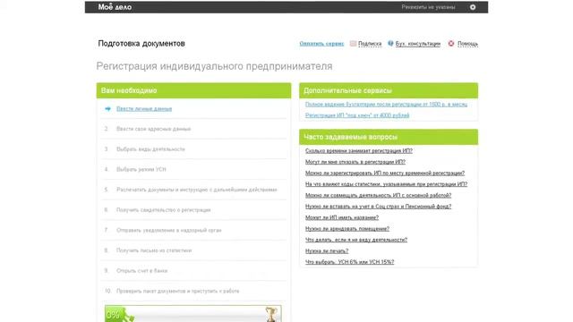Click Регистрация индивидуального предпринимателя page title

point(215,66)
